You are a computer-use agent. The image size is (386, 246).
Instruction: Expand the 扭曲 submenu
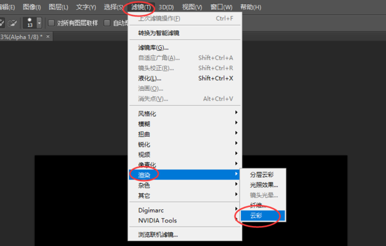click(185, 134)
